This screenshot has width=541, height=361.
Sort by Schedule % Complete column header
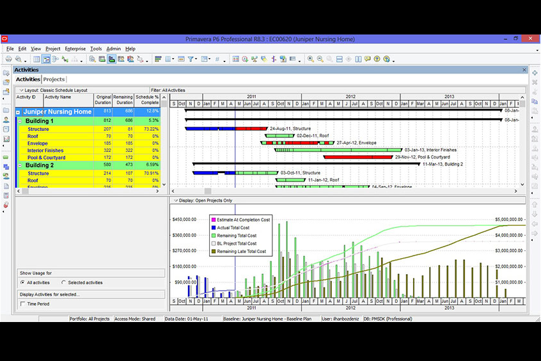tap(147, 100)
